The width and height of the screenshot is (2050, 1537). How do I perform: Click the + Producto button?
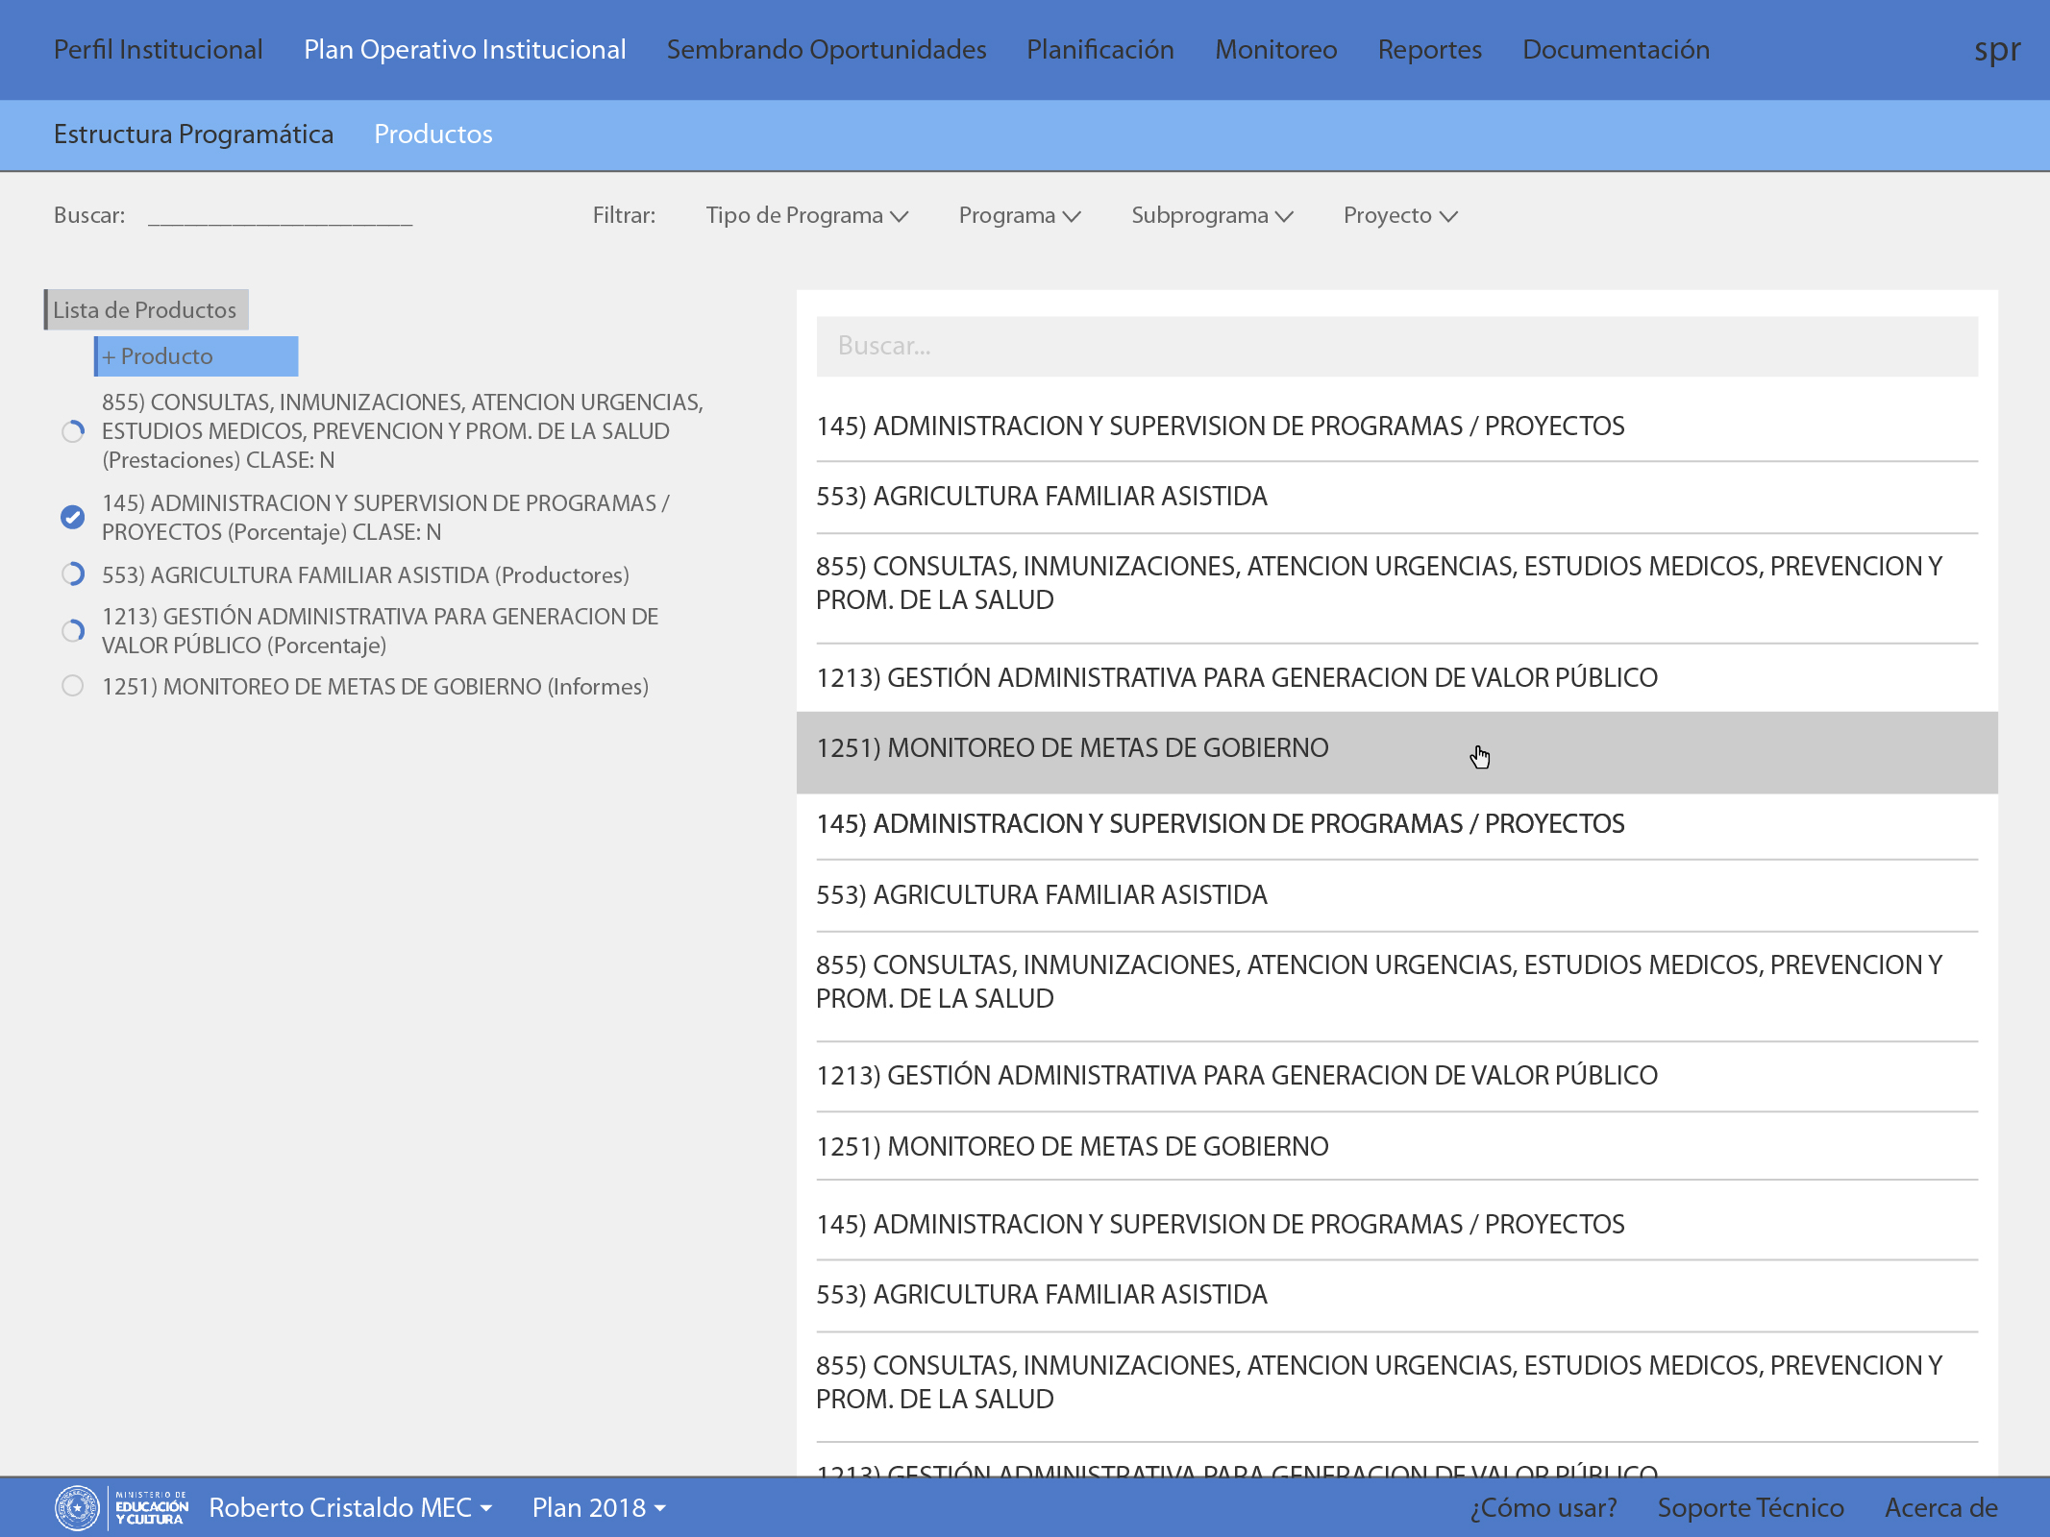[x=197, y=356]
